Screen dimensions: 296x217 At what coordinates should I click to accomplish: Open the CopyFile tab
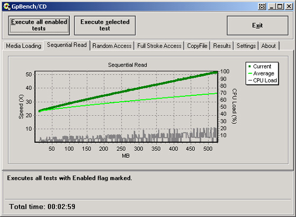198,46
